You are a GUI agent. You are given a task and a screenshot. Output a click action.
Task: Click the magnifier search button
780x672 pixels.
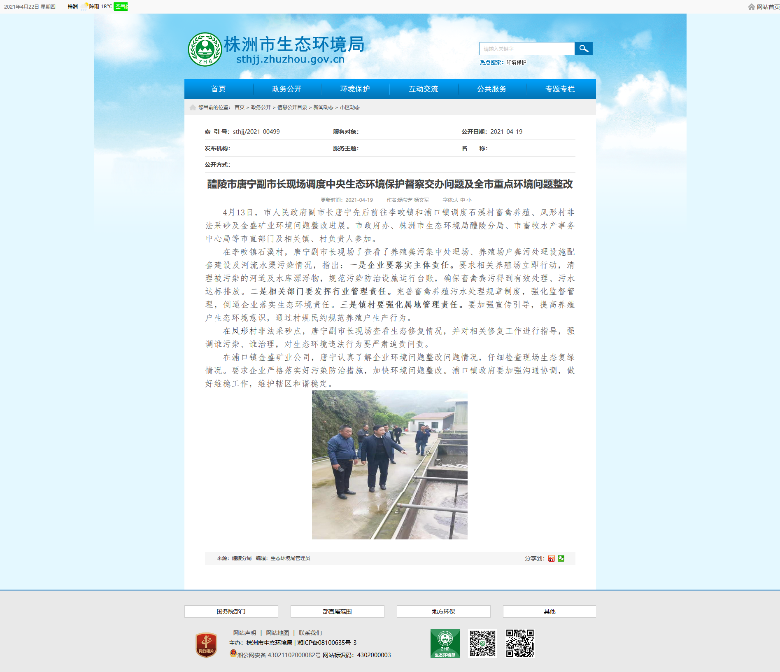click(583, 49)
